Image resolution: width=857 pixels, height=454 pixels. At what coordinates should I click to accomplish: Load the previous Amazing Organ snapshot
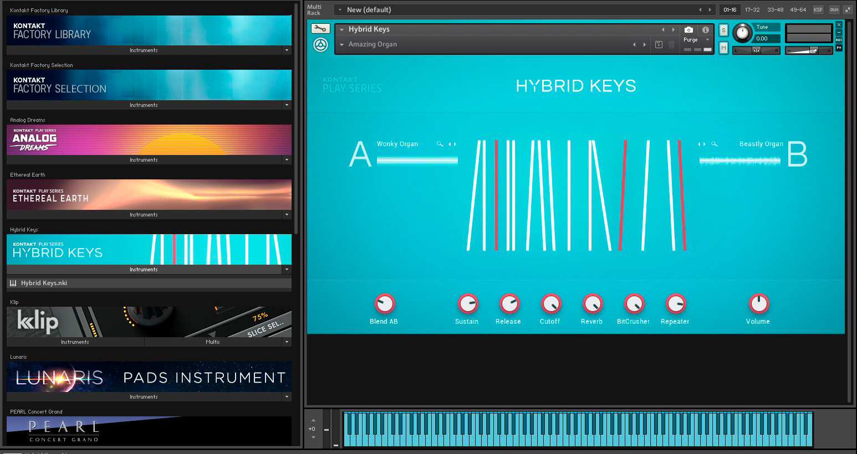pyautogui.click(x=634, y=44)
